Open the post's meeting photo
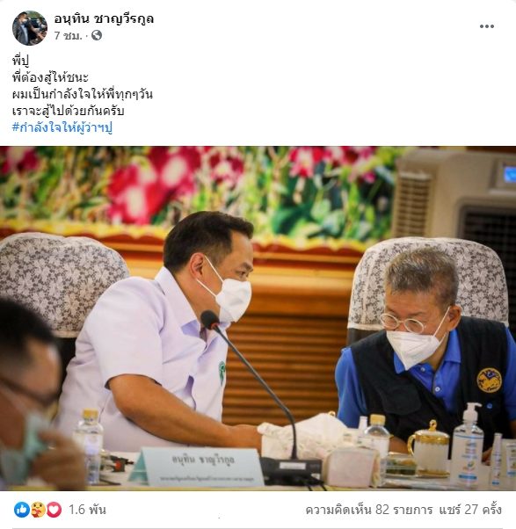Screen dimensions: 516x529 tap(258, 318)
